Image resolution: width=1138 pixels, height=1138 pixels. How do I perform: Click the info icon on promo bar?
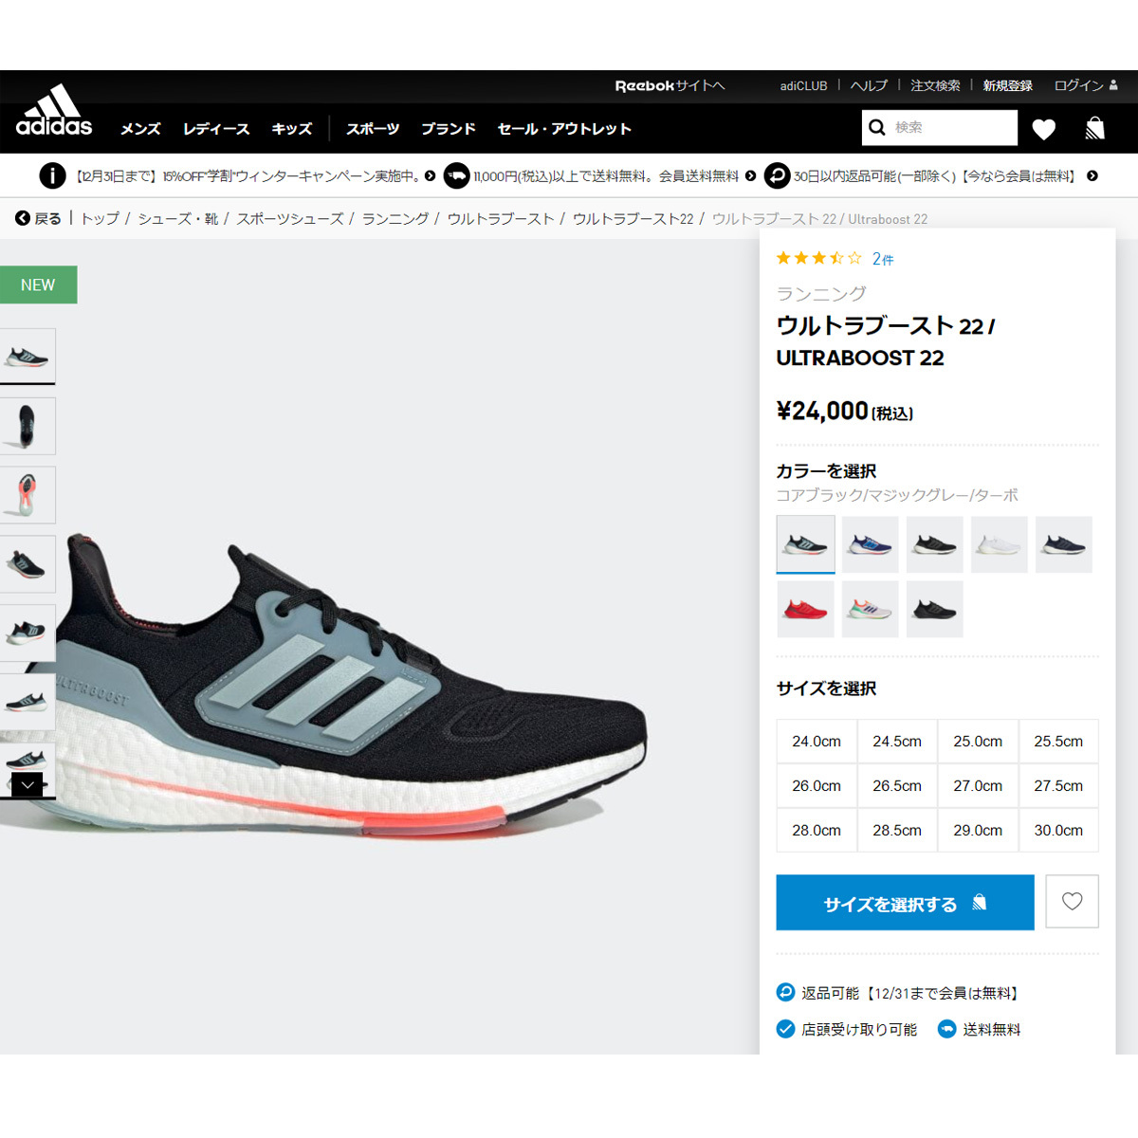pos(52,175)
